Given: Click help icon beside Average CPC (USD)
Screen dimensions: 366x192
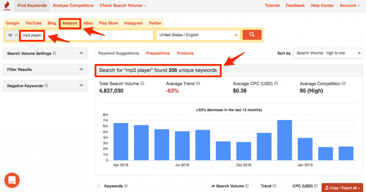Looking at the screenshot, I should coord(276,84).
